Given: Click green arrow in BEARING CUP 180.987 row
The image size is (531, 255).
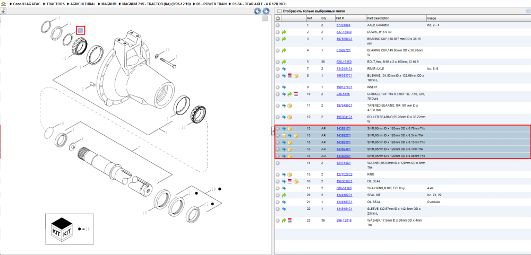Looking at the screenshot, I should (284, 39).
